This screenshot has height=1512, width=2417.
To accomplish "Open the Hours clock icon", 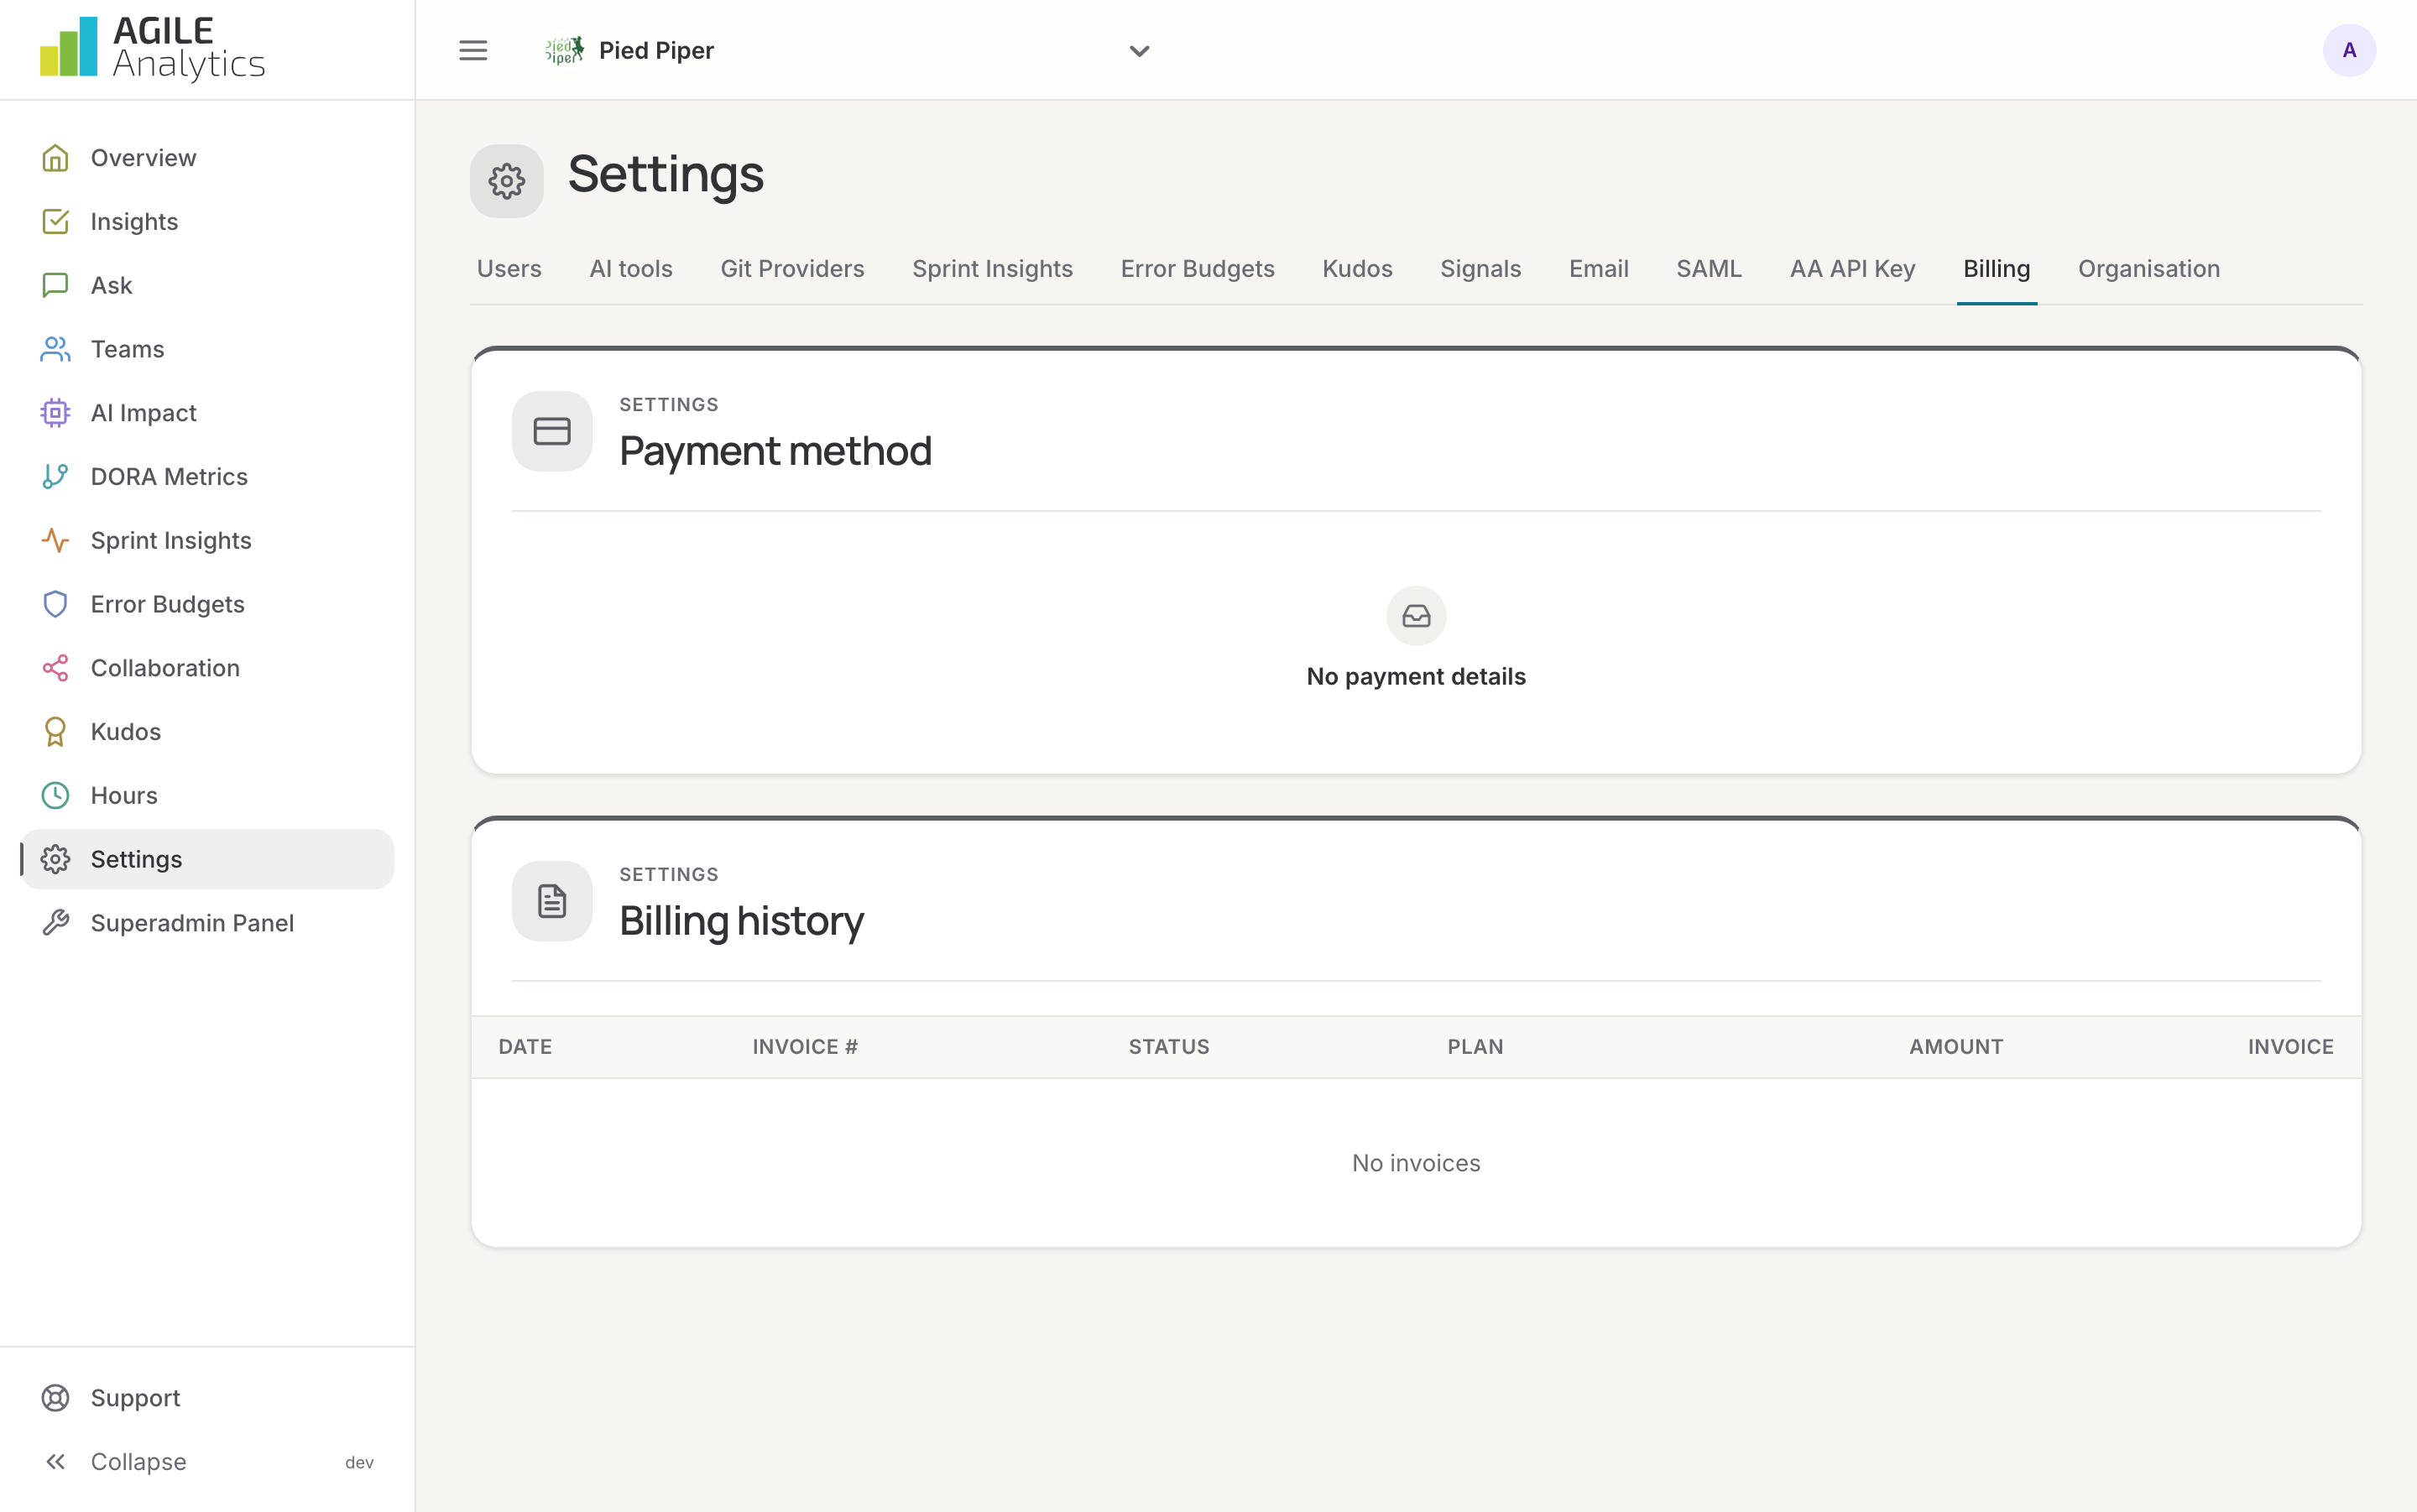I will click(55, 795).
